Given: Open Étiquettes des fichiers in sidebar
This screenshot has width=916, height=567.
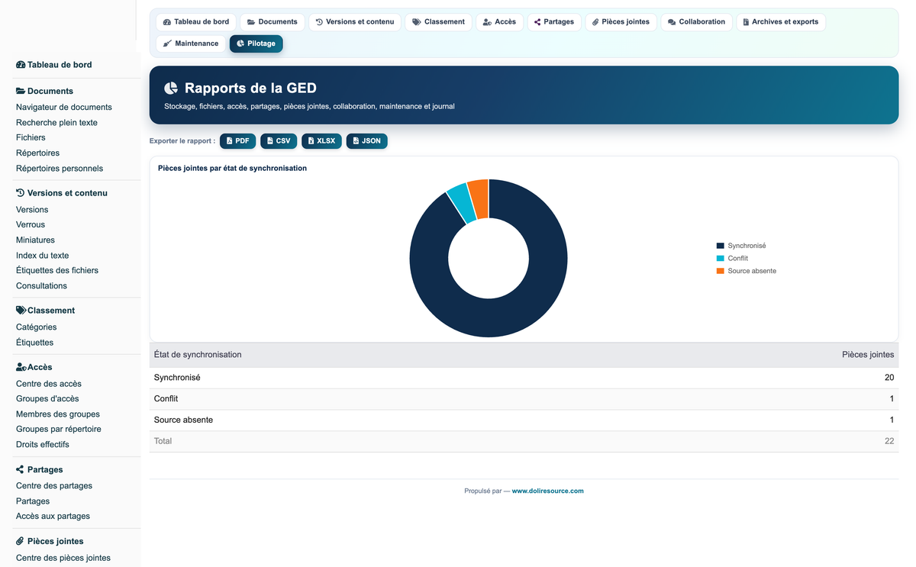Looking at the screenshot, I should pyautogui.click(x=57, y=271).
